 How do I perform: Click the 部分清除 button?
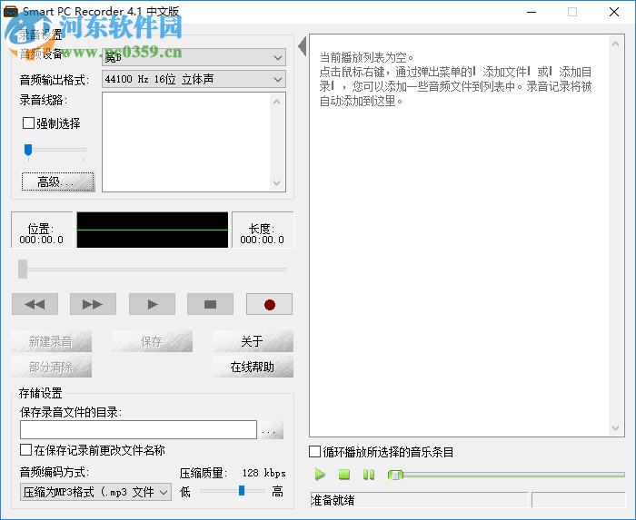51,367
